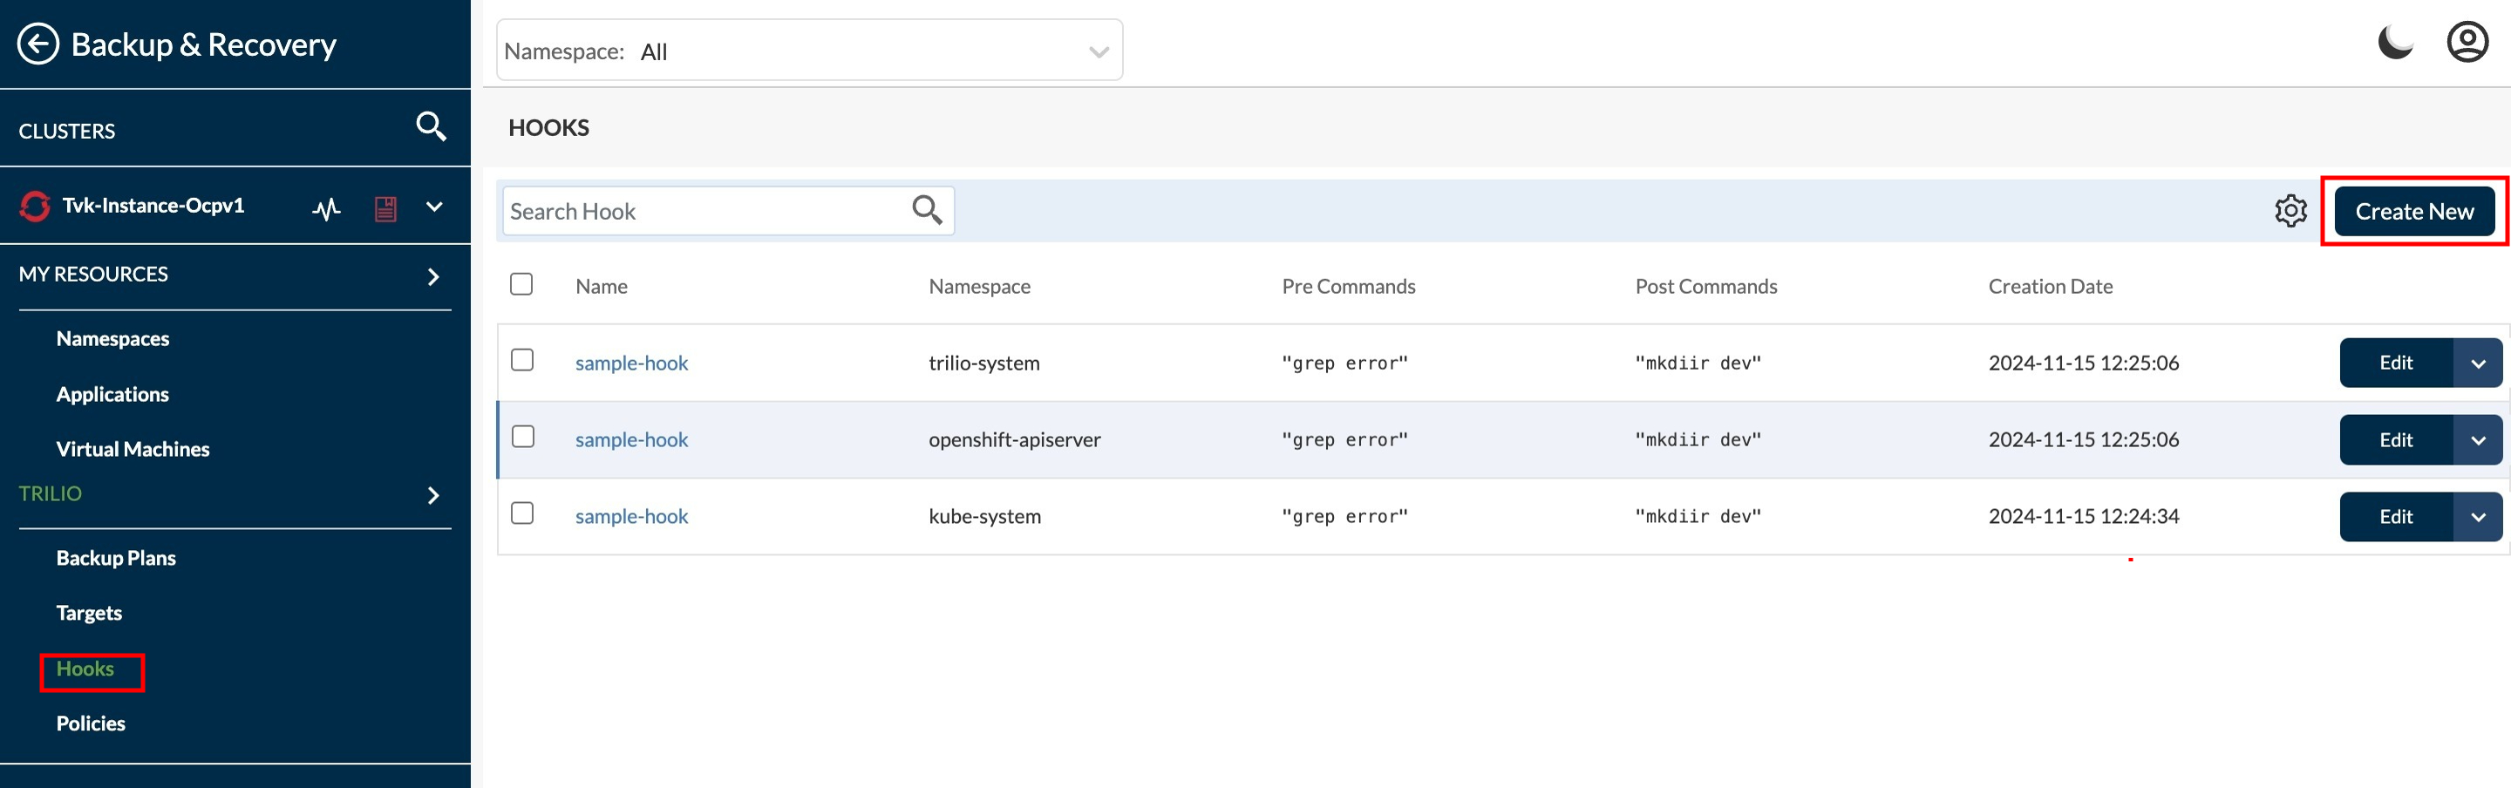The width and height of the screenshot is (2511, 788).
Task: Click the red document icon for Tvk-Instance-Ocpv1
Action: point(386,208)
